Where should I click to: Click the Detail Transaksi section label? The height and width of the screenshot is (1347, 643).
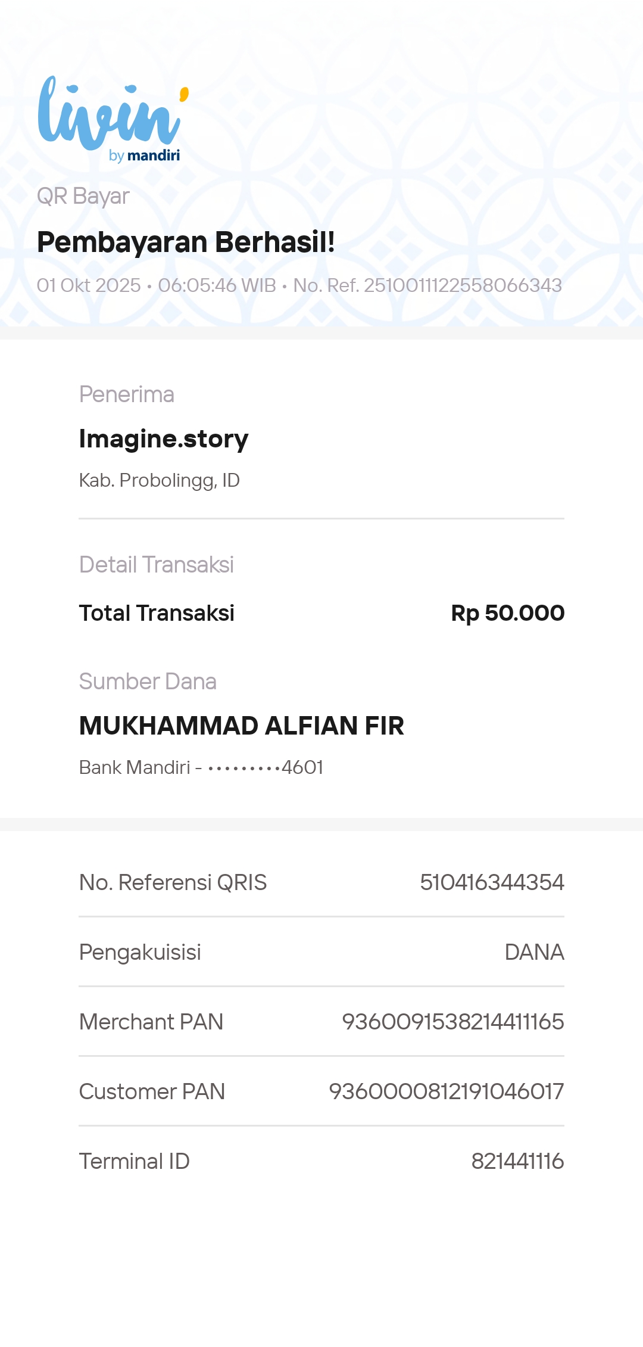coord(157,565)
